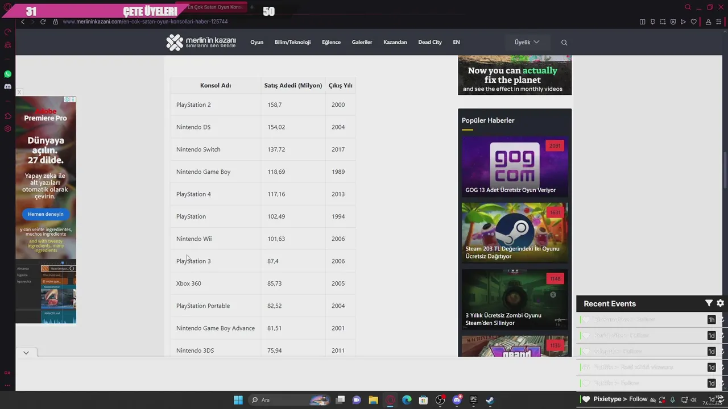Open the Kazandan menu
Viewport: 728px width, 409px height.
pos(395,42)
